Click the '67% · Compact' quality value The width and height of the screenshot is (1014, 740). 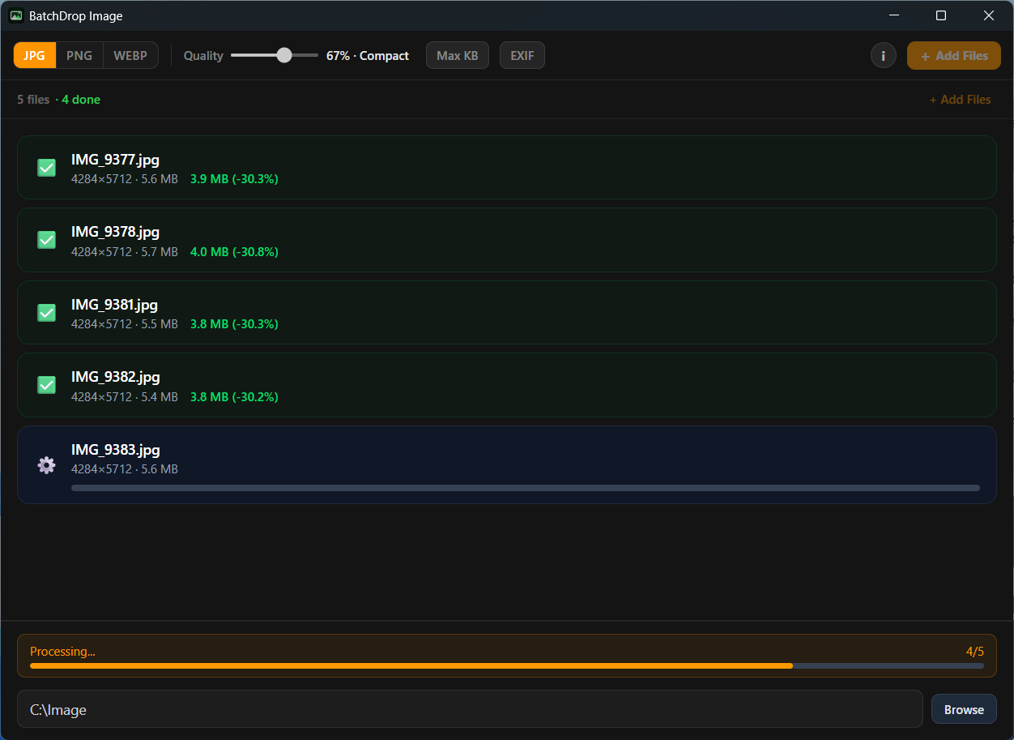coord(368,56)
